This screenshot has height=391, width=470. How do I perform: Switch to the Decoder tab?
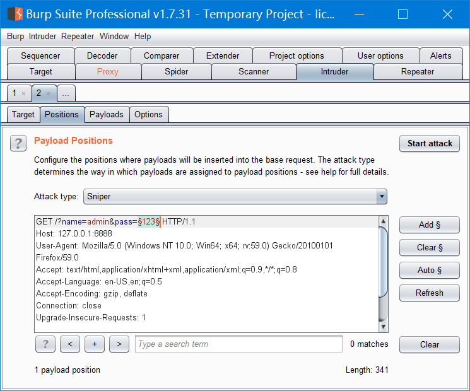[x=102, y=55]
